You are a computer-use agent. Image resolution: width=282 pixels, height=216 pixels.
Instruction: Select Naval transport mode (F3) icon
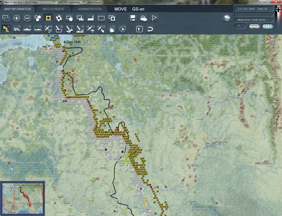click(x=27, y=29)
